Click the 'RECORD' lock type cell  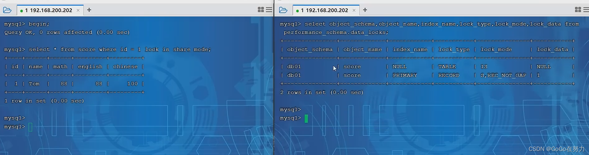(x=449, y=75)
